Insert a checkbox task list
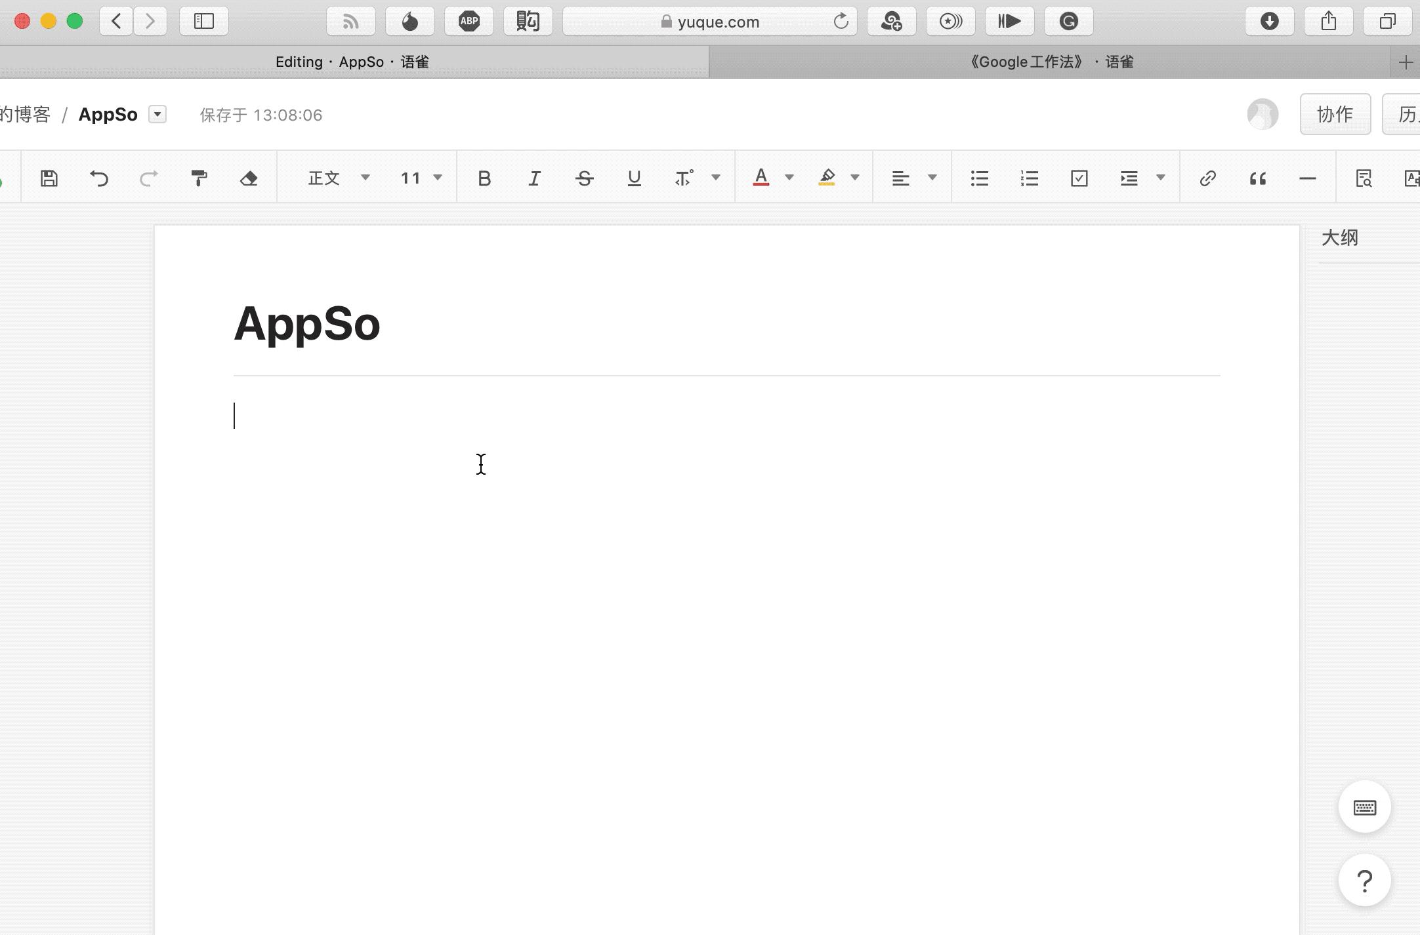Screen dimensions: 1420x935 point(1079,178)
